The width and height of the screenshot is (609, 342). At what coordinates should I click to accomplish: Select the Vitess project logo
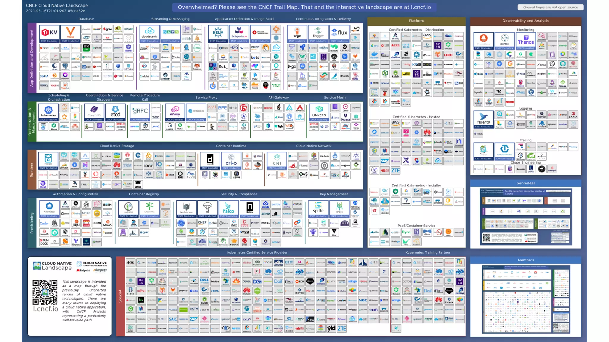click(x=70, y=34)
